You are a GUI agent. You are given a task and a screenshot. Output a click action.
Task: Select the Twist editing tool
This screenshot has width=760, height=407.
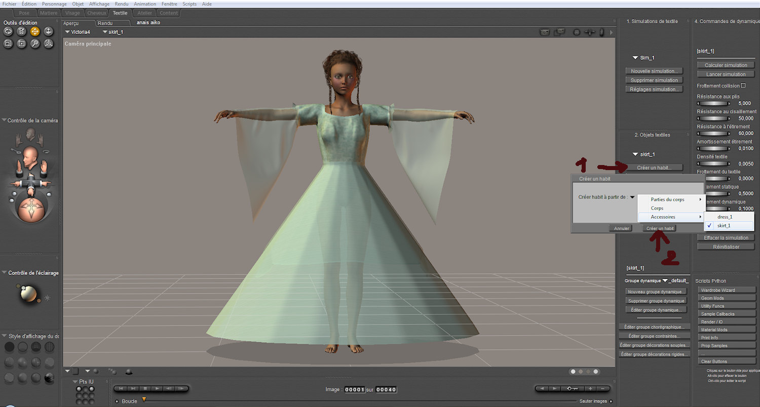[x=21, y=31]
